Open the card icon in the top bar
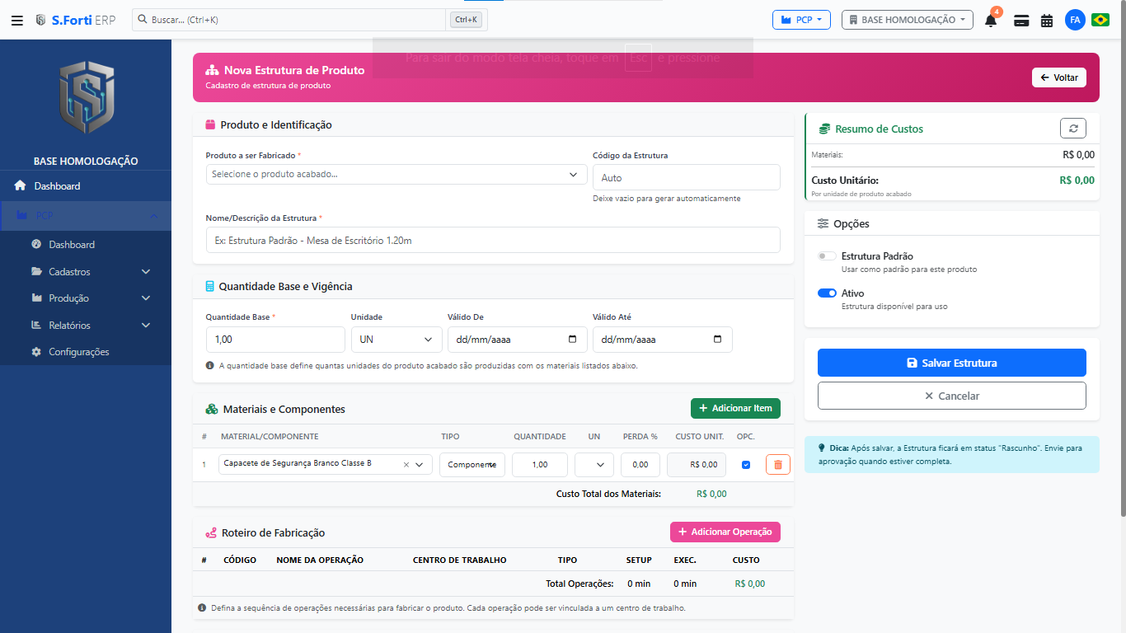 click(x=1021, y=21)
